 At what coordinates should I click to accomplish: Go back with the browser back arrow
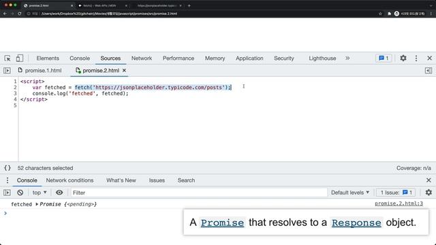pos(5,14)
